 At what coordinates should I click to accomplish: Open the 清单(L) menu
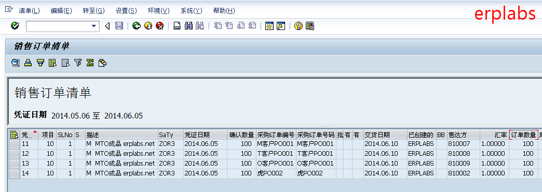coord(29,11)
